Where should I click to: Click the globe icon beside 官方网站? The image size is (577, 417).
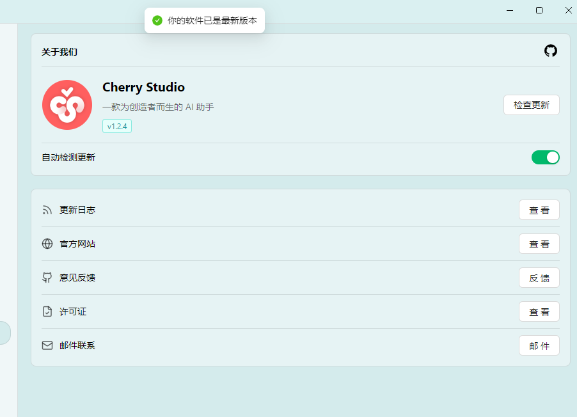(x=47, y=244)
